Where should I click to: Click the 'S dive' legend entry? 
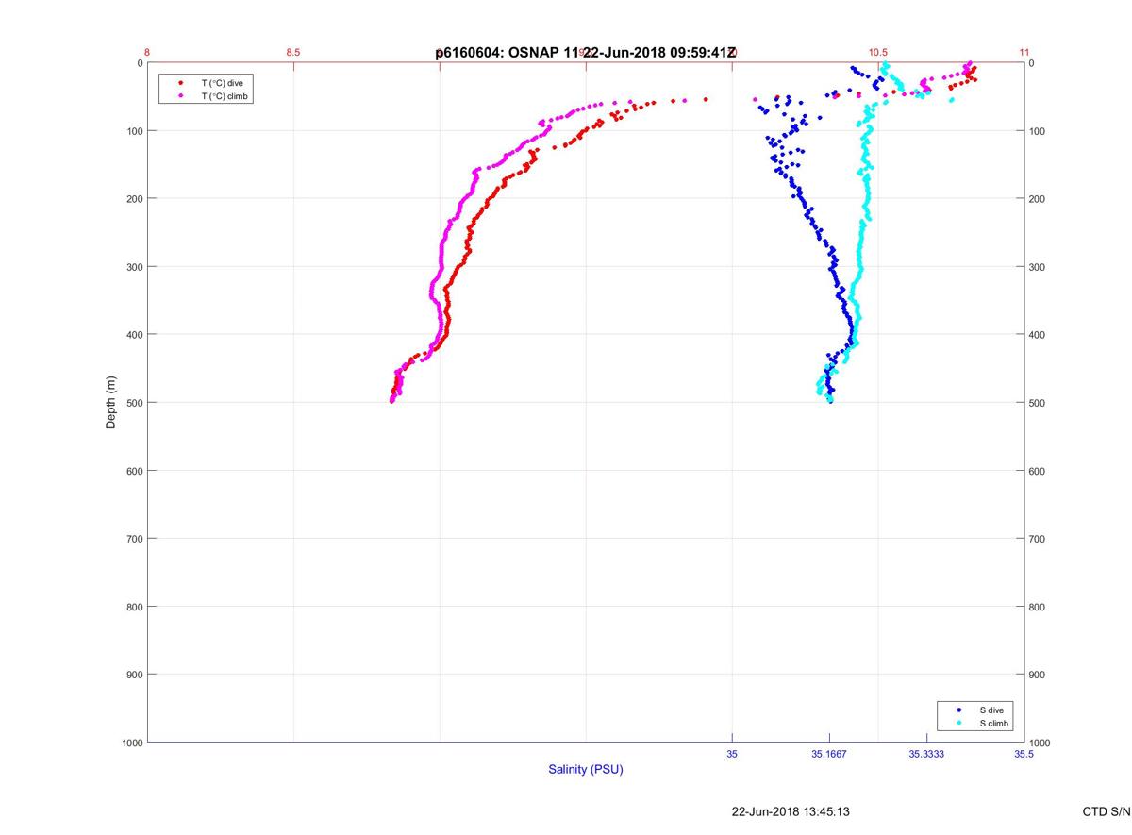tap(990, 710)
